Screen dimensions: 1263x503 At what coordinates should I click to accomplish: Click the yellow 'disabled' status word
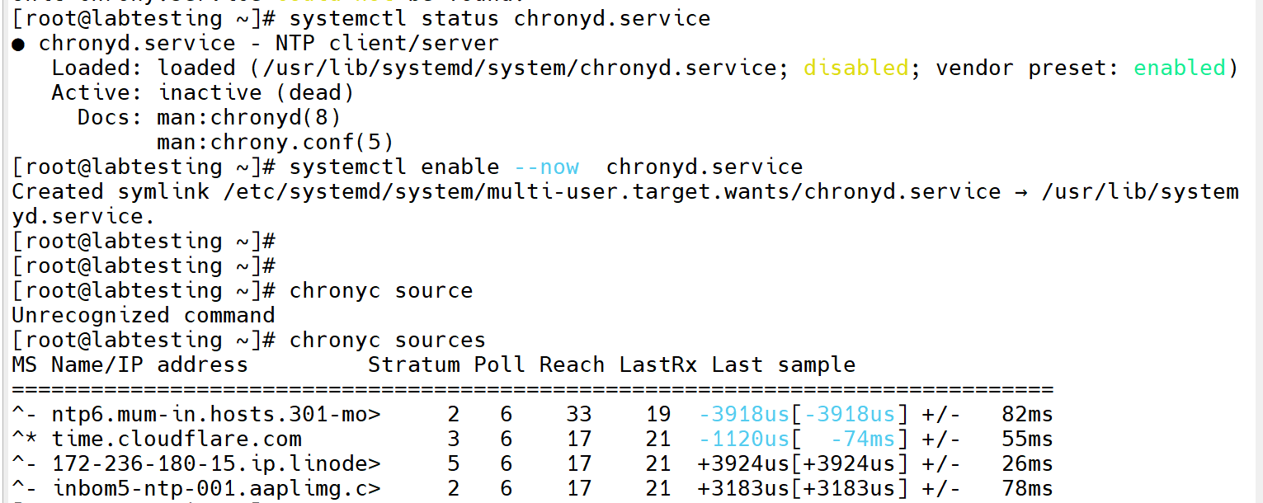click(855, 68)
